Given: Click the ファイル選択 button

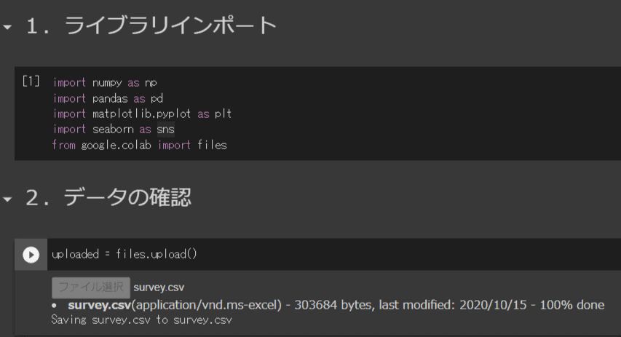Looking at the screenshot, I should pyautogui.click(x=91, y=287).
